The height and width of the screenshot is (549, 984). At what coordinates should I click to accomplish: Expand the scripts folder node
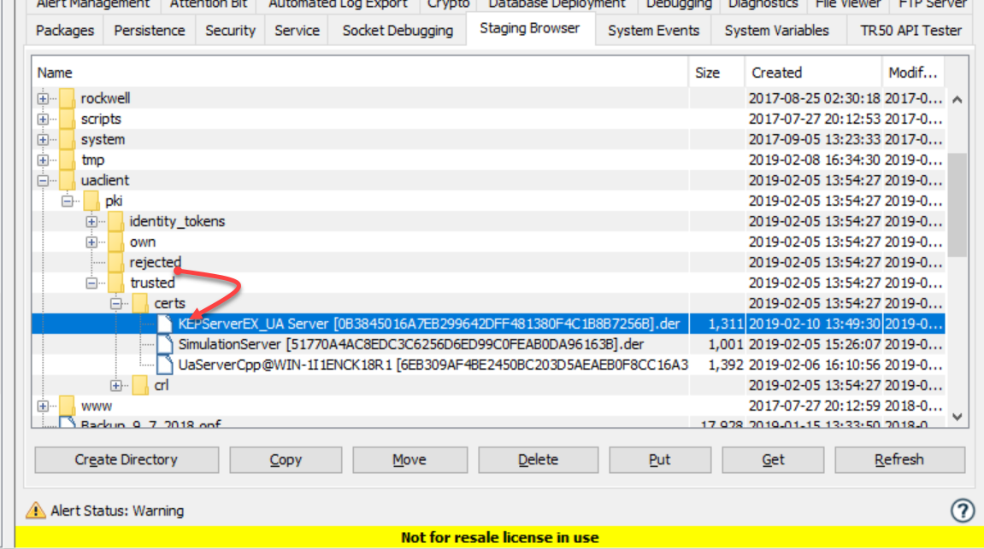(x=43, y=119)
